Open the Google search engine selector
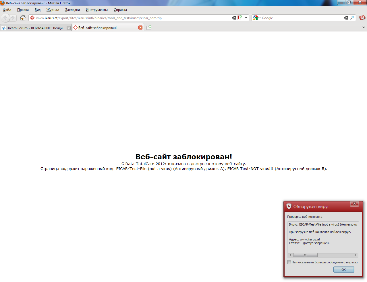Viewport: 367px width, 282px height. coord(257,18)
